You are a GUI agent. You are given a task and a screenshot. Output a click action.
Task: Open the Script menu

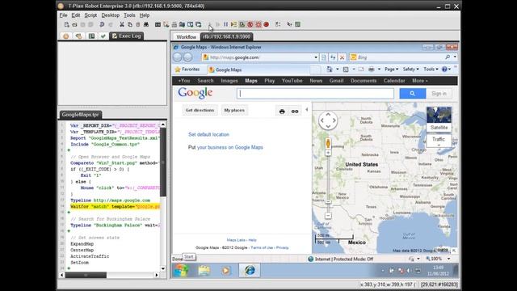click(90, 15)
